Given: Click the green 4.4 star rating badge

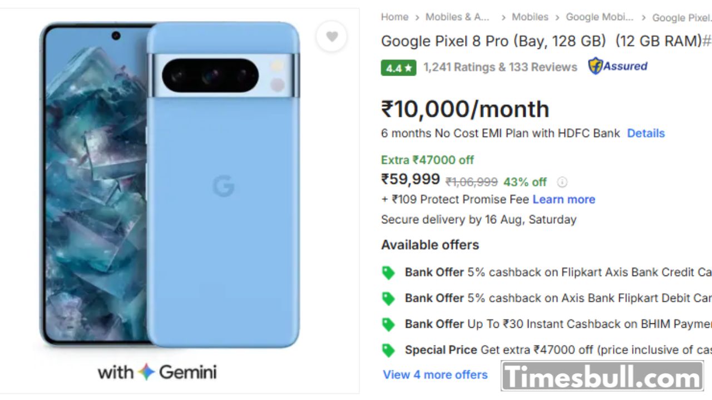Looking at the screenshot, I should (x=398, y=68).
